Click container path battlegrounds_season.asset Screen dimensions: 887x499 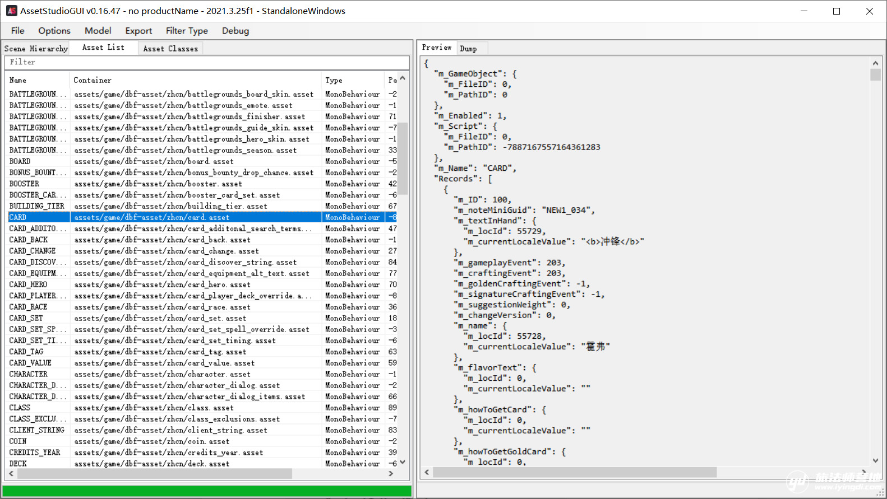tap(186, 150)
